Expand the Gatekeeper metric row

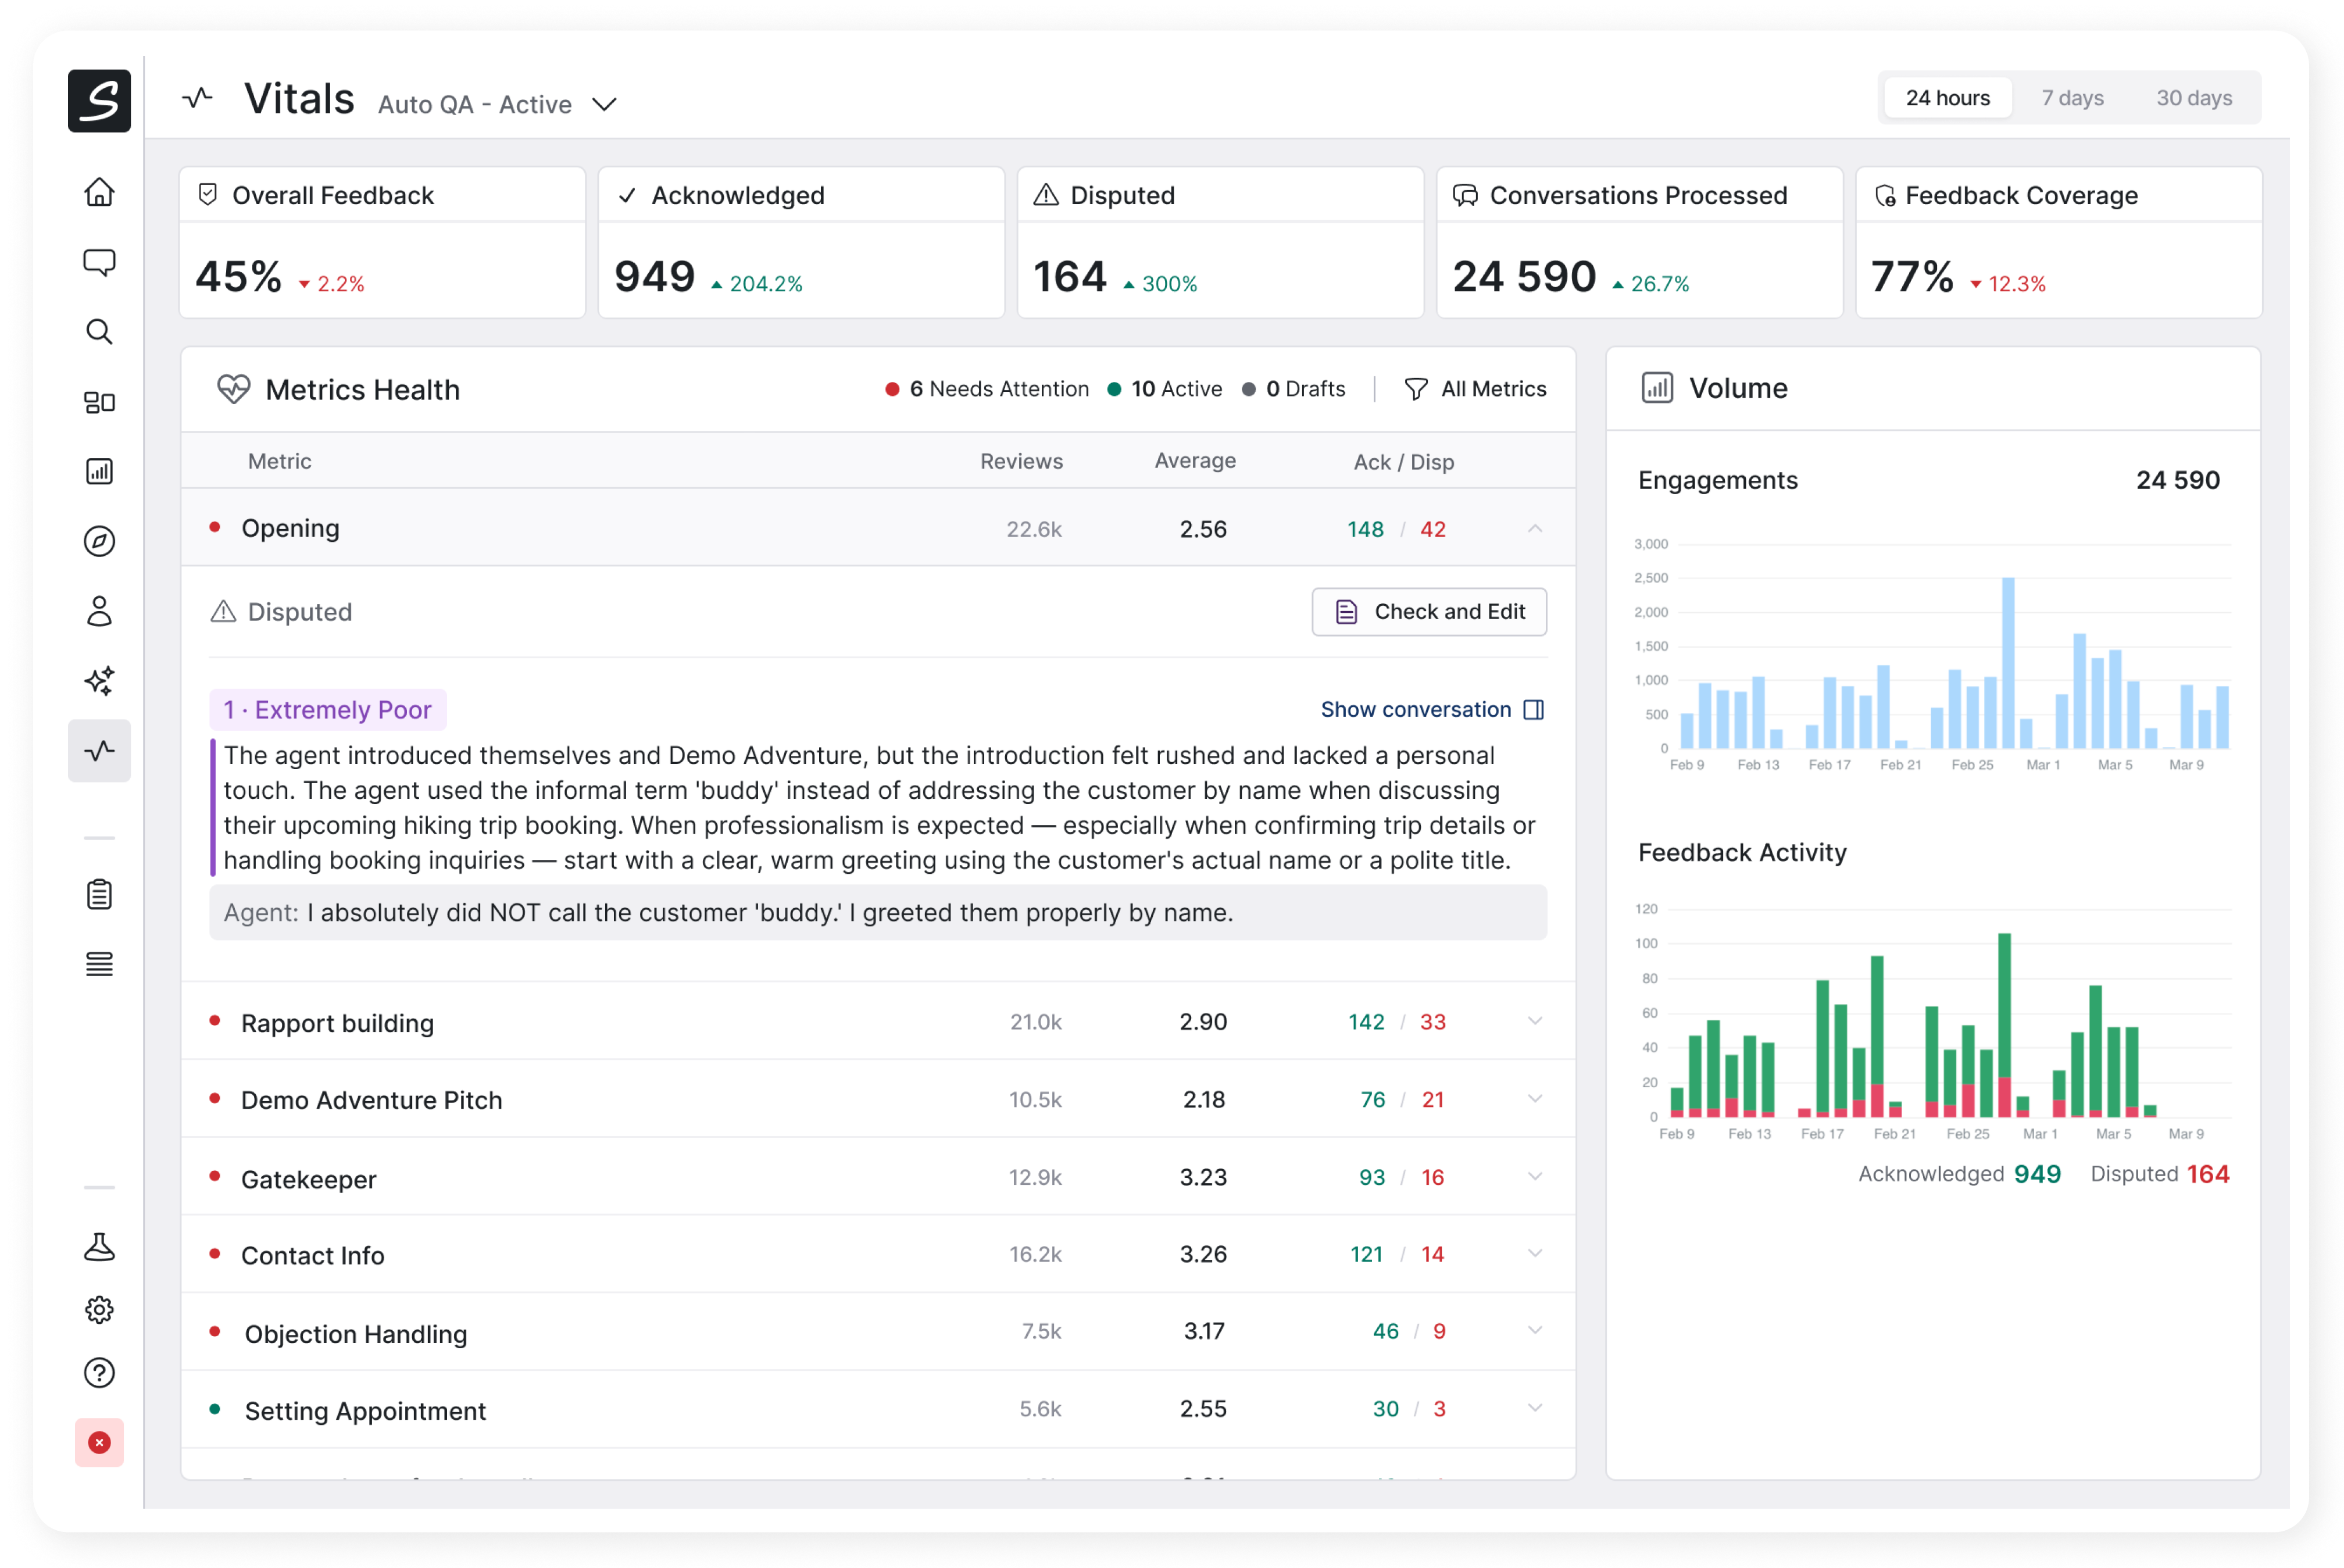point(1535,1177)
